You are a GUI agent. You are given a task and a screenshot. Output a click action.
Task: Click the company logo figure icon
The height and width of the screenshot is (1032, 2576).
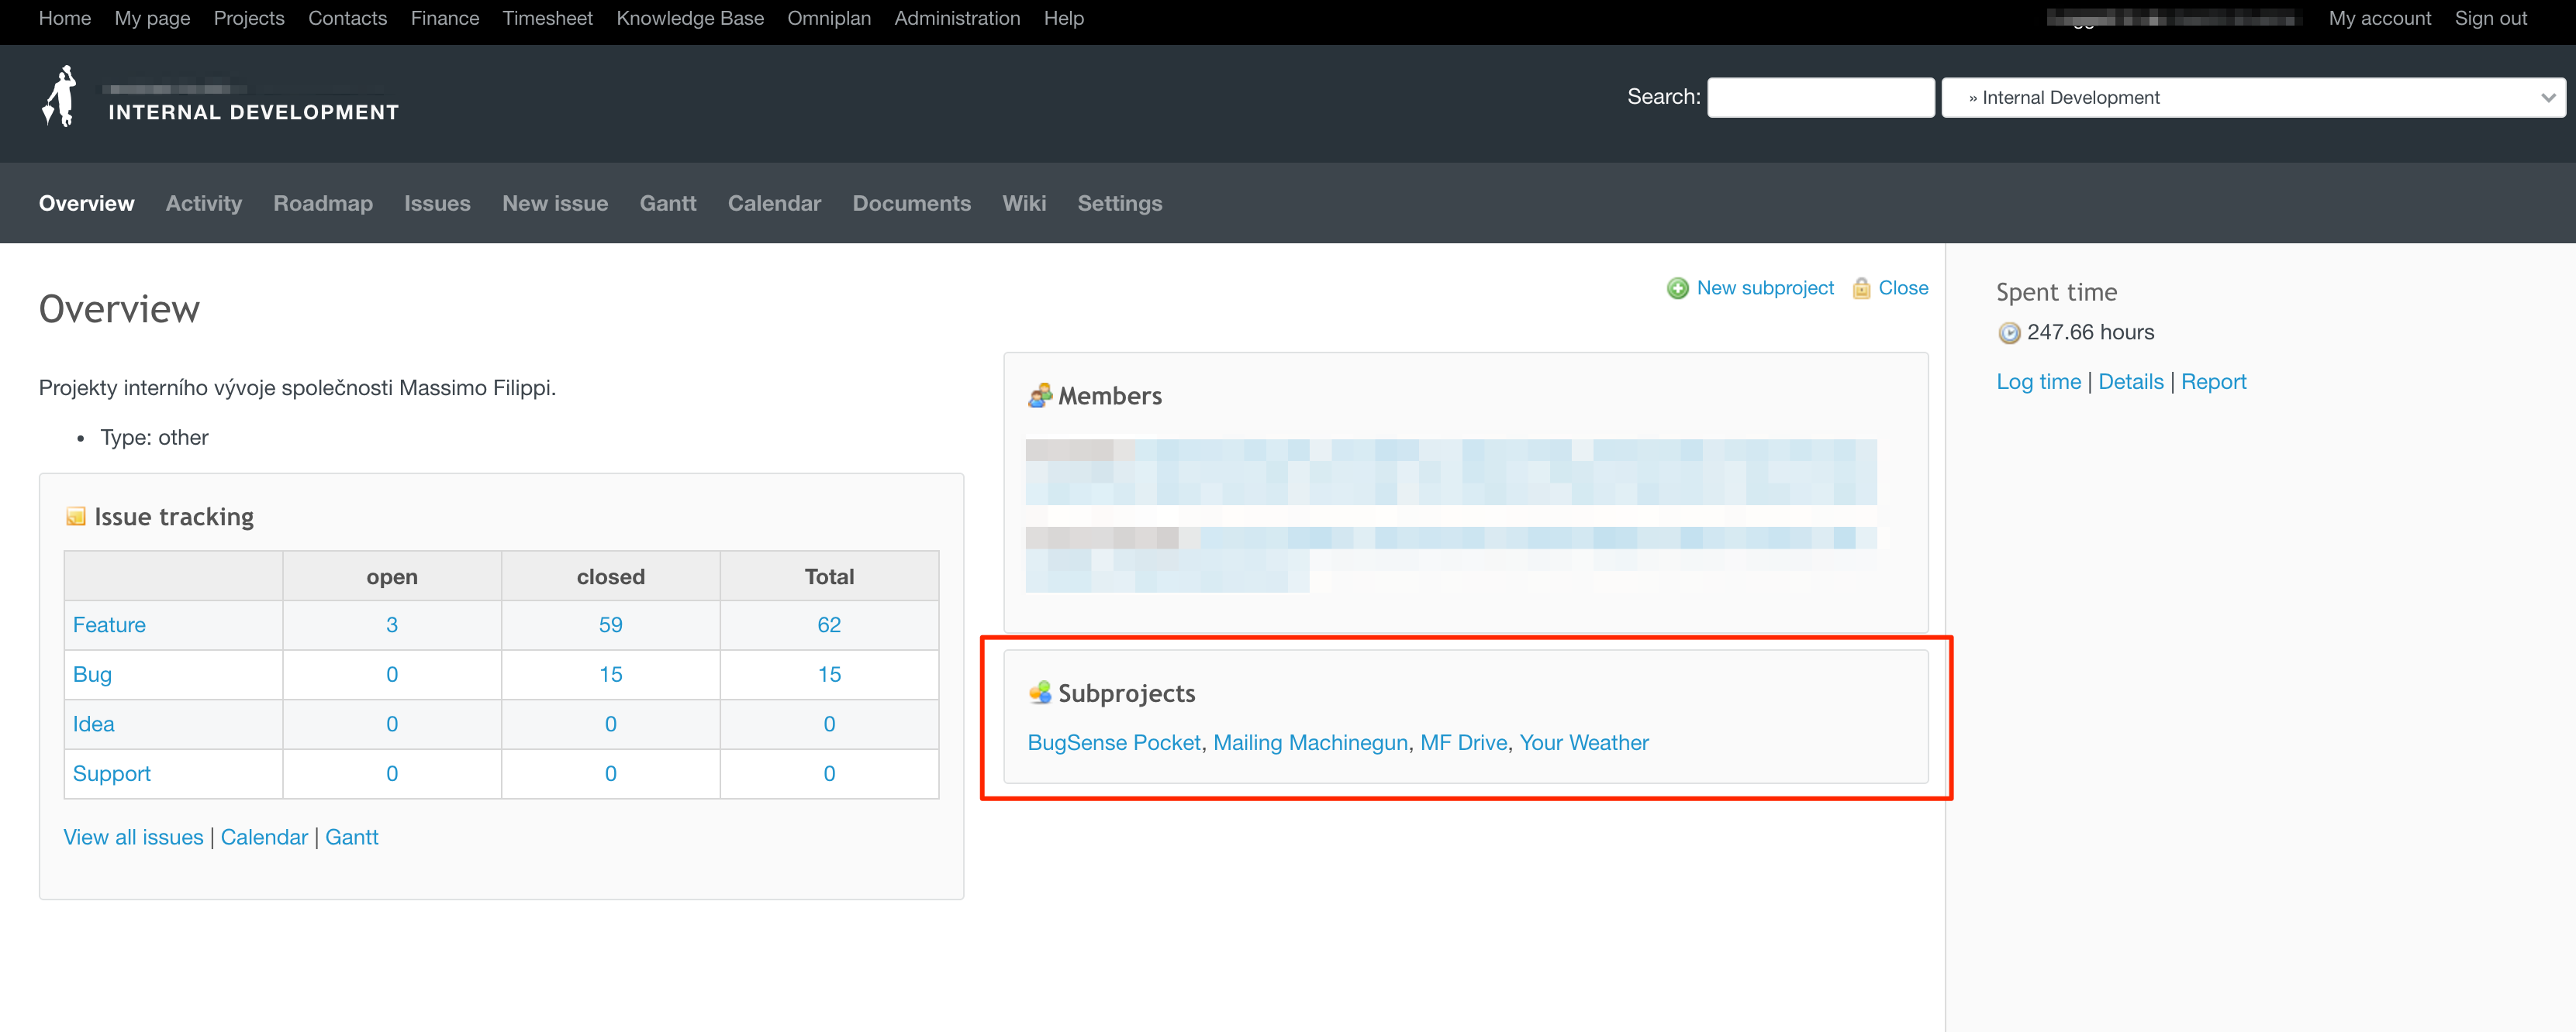[x=60, y=97]
